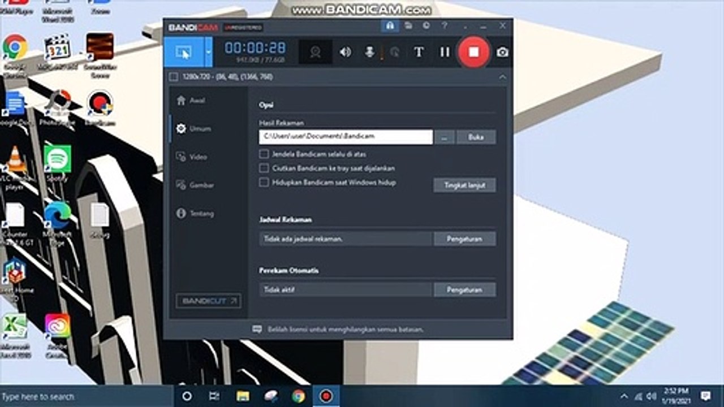Enable Hidupkan Bandicam saat Windows hidup
The width and height of the screenshot is (724, 407).
tap(264, 182)
